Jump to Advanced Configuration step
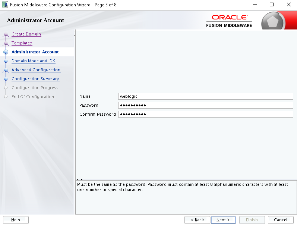The image size is (297, 225). [36, 70]
